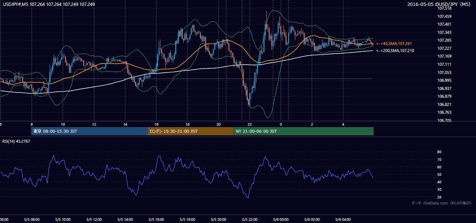Viewport: 476px width, 223px height.
Task: Click the white 200 SMA 107.210 label
Action: [x=395, y=51]
